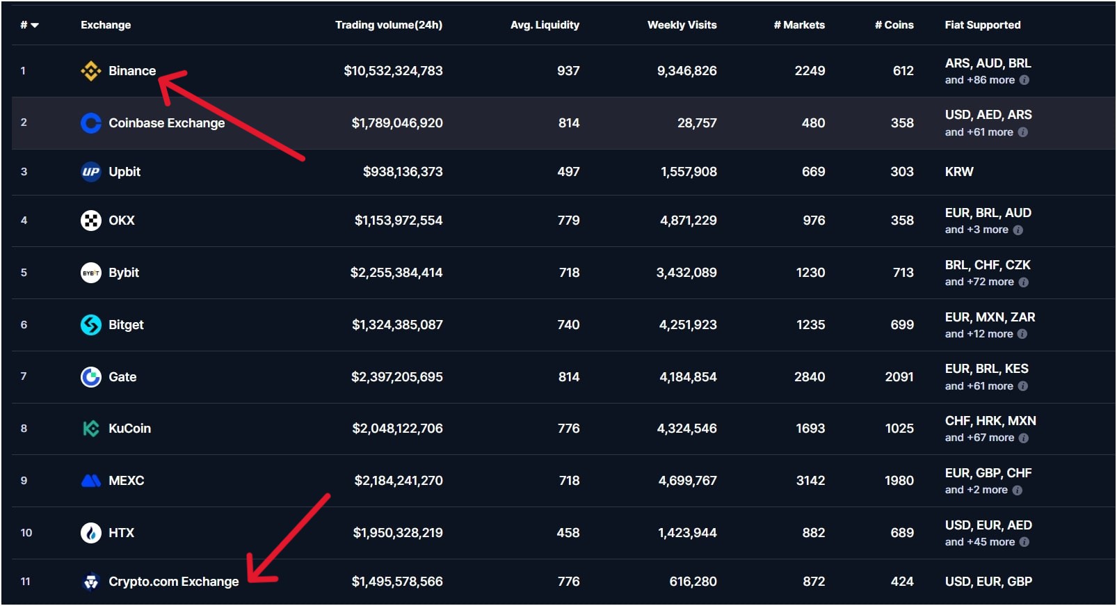1117x606 pixels.
Task: Sort by Trading volume(24h) header
Action: tap(389, 25)
